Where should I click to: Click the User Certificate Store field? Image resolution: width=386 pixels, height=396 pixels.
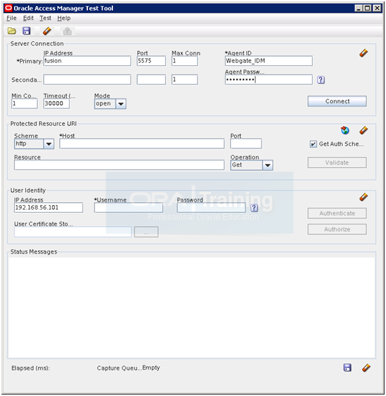point(73,232)
